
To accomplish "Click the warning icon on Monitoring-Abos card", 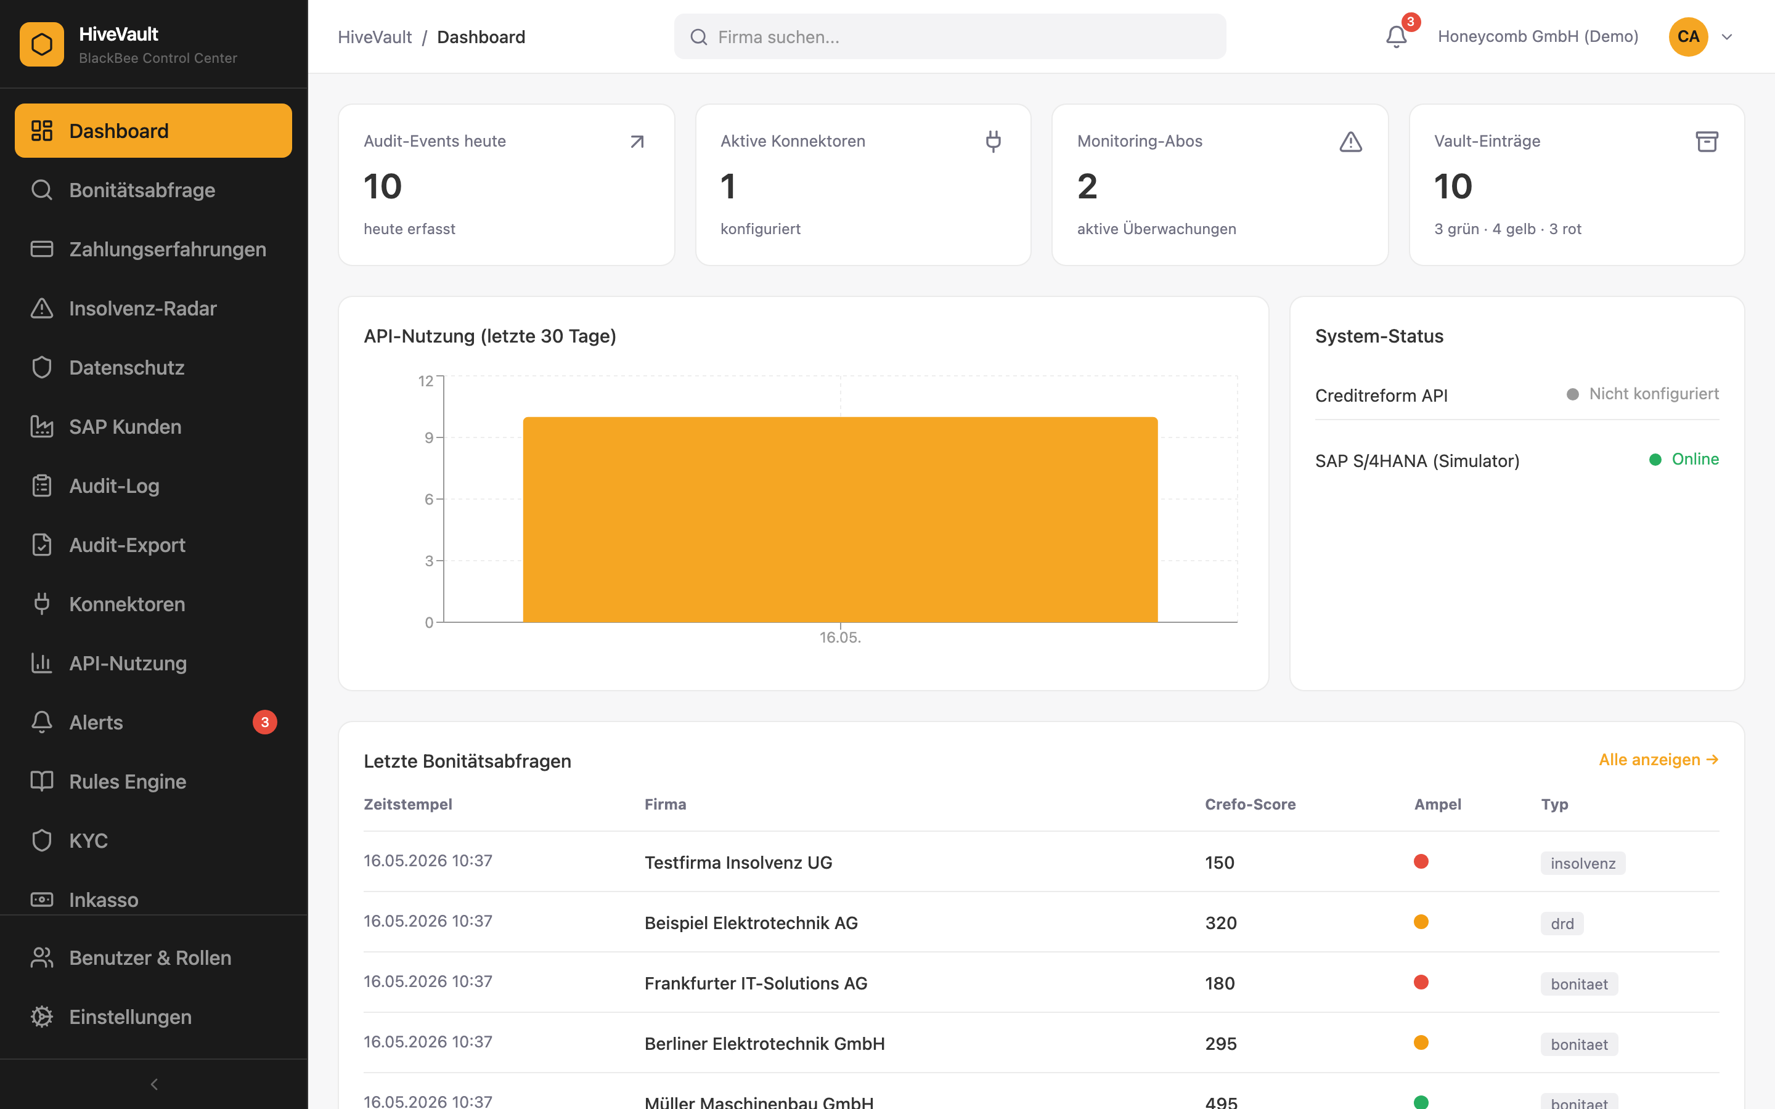I will [x=1350, y=142].
